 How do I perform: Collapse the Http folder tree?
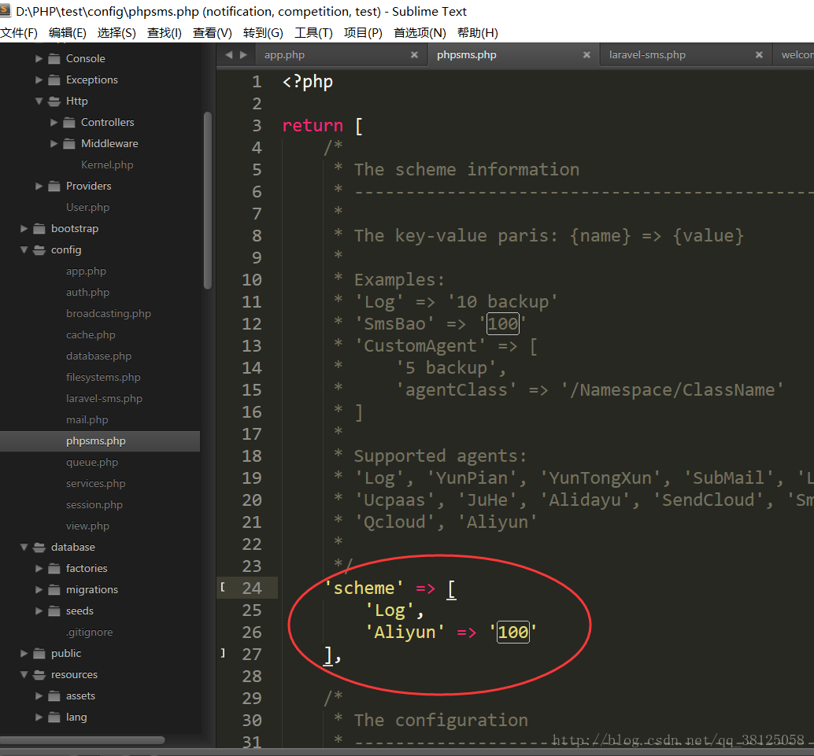click(x=39, y=101)
